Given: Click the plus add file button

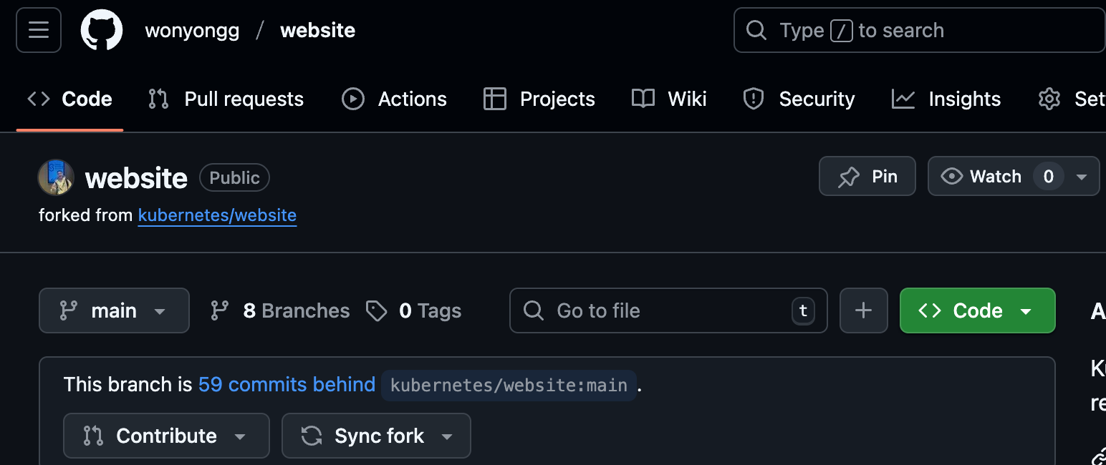Looking at the screenshot, I should [x=864, y=310].
